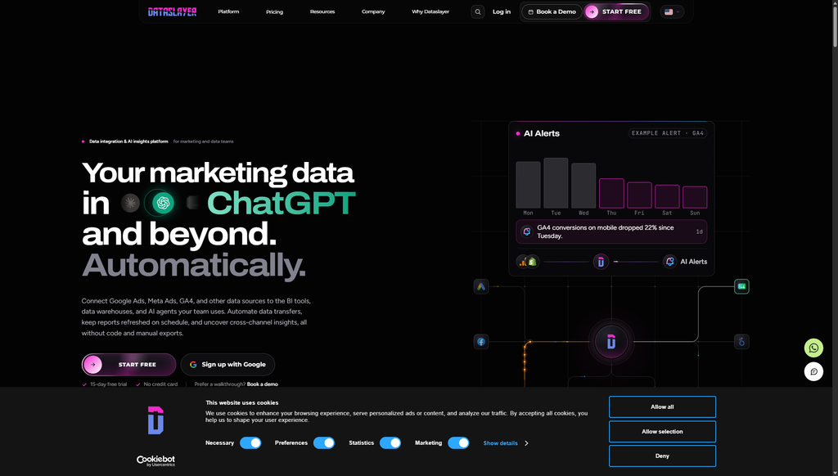Image resolution: width=838 pixels, height=476 pixels.
Task: Toggle the Preferences cookies switch
Action: point(324,443)
